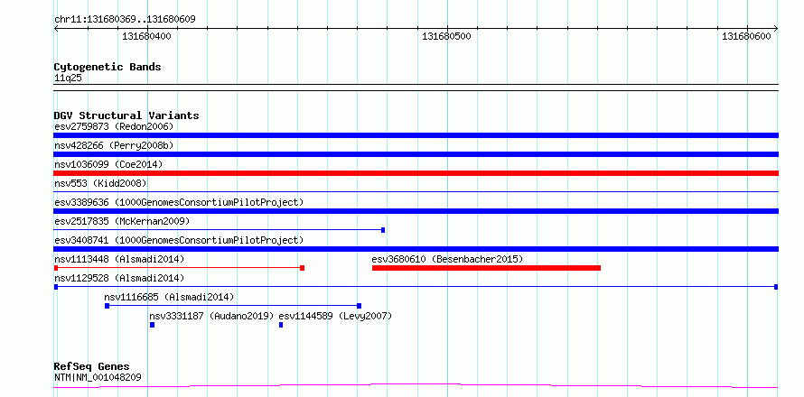
Task: Open the NTM|NM_001048209 gene label
Action: (x=98, y=378)
